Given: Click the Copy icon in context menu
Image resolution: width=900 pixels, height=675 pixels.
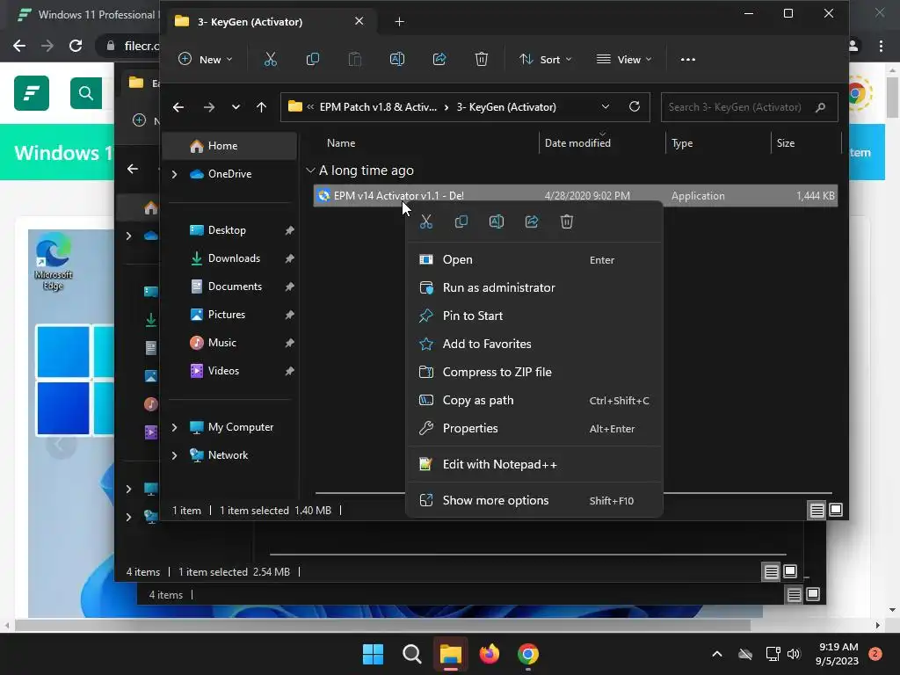Looking at the screenshot, I should pyautogui.click(x=461, y=221).
